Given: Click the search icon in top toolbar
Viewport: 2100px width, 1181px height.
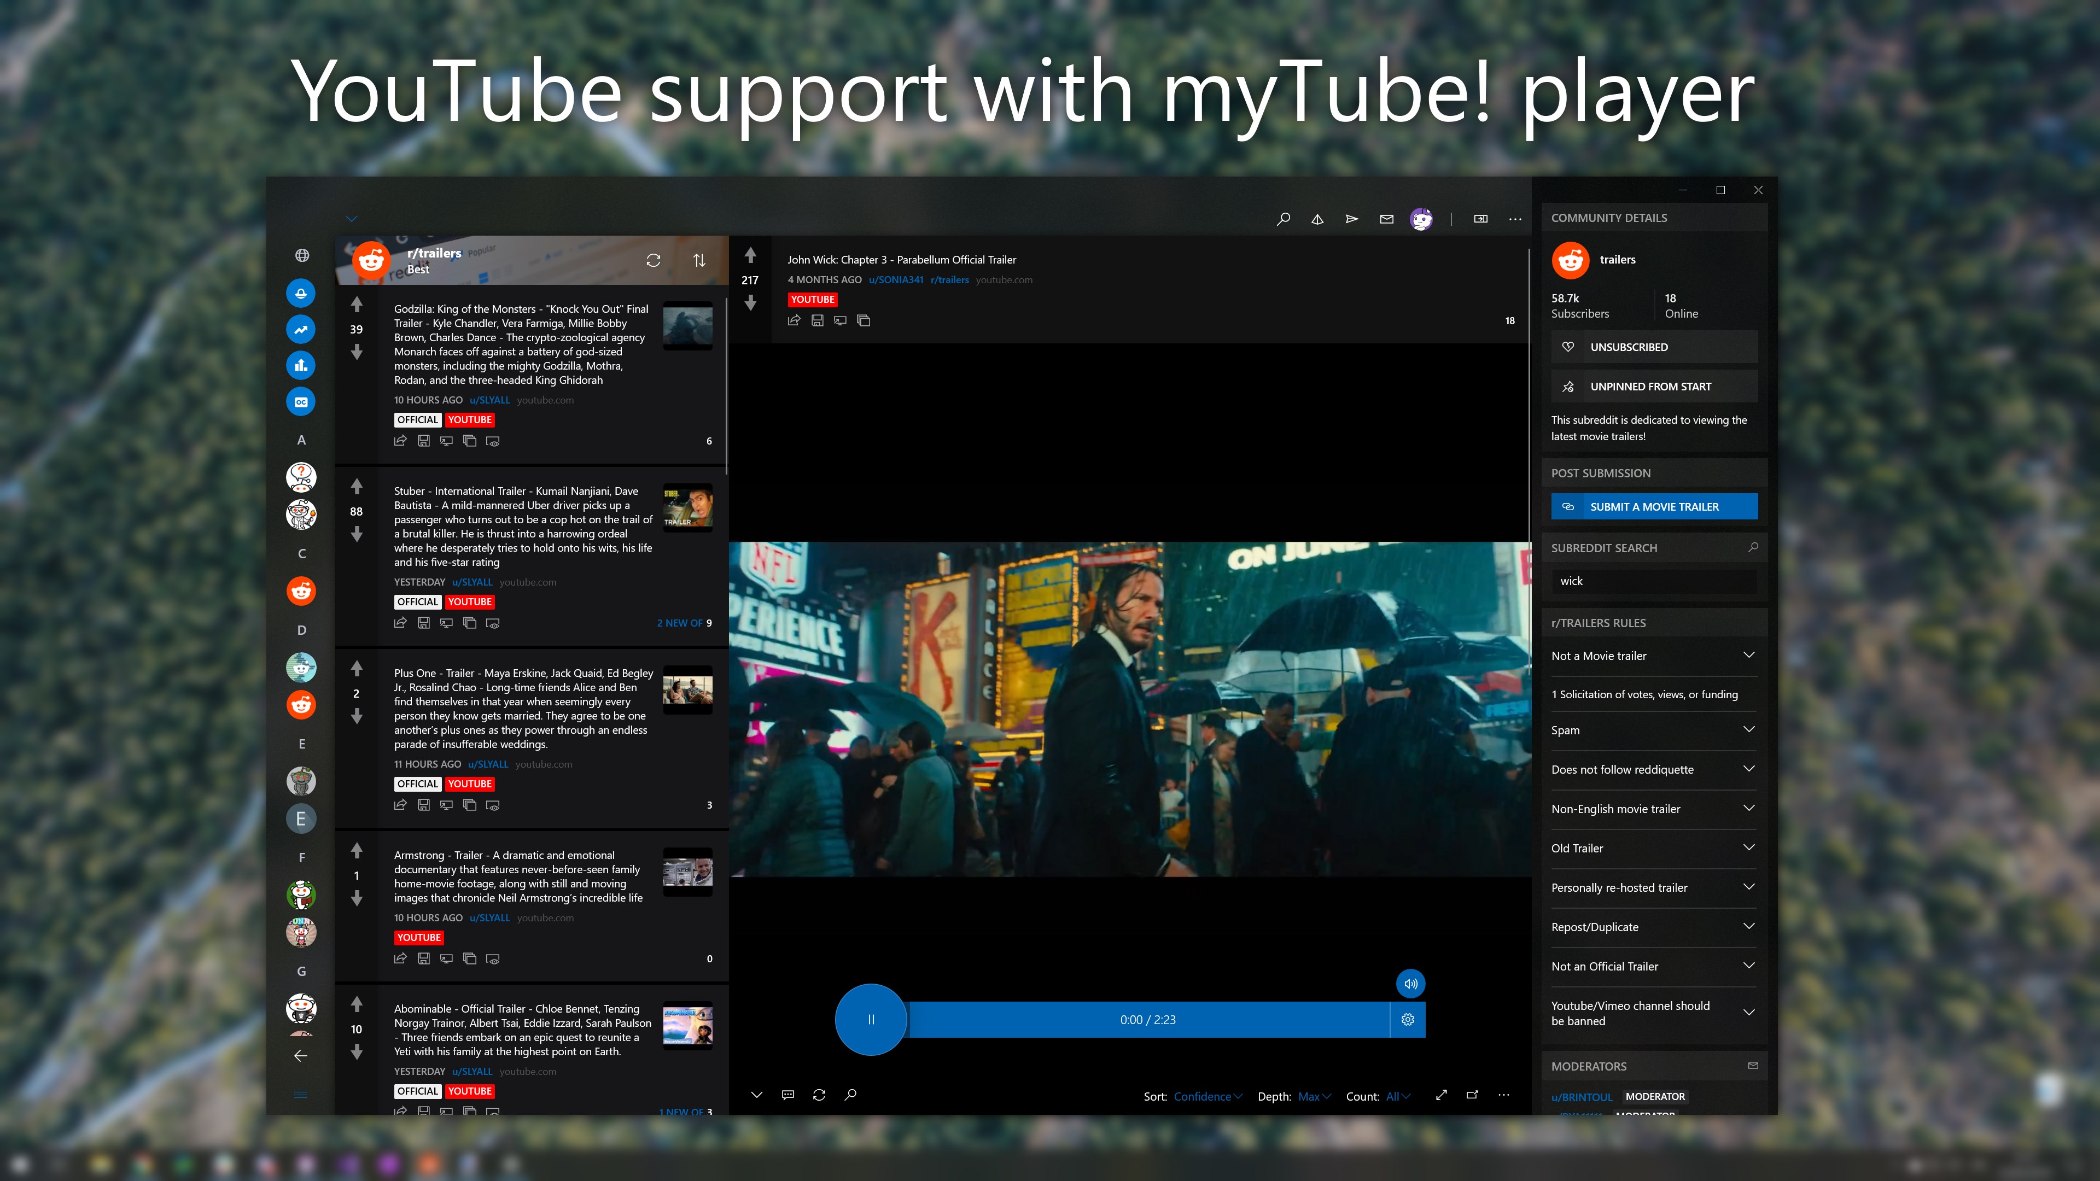Looking at the screenshot, I should [x=1283, y=219].
